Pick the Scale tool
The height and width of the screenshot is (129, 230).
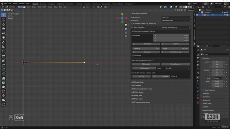click(3, 33)
